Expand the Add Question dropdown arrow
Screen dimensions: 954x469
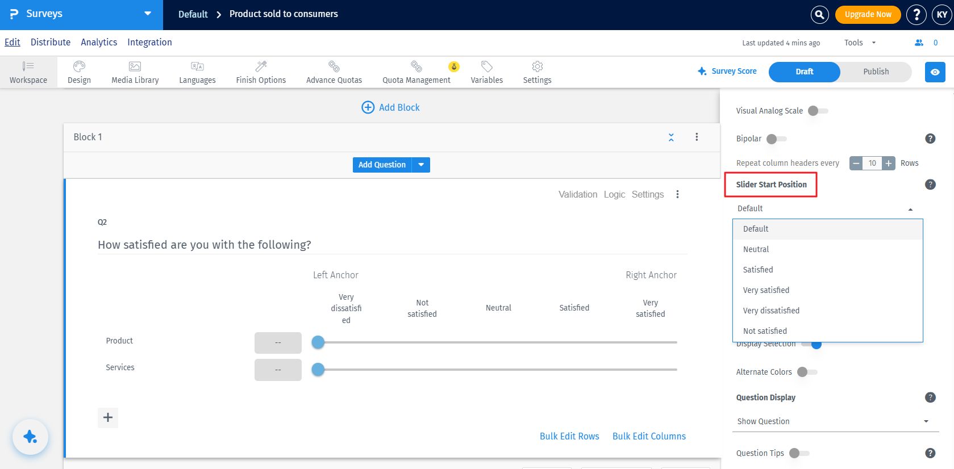click(421, 165)
